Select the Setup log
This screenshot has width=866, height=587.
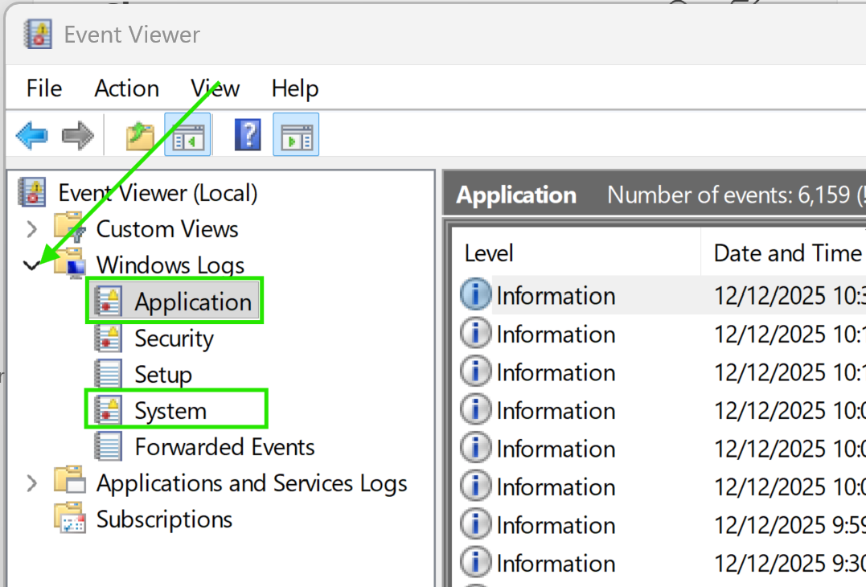tap(163, 375)
